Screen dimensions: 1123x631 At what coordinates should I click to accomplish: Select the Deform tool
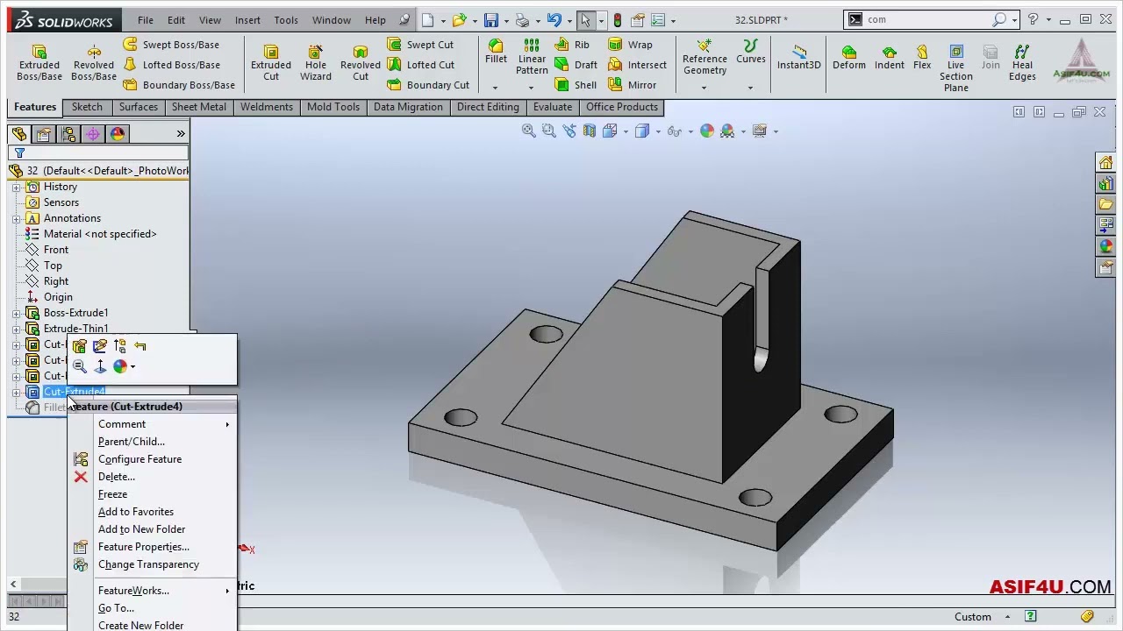pos(848,57)
